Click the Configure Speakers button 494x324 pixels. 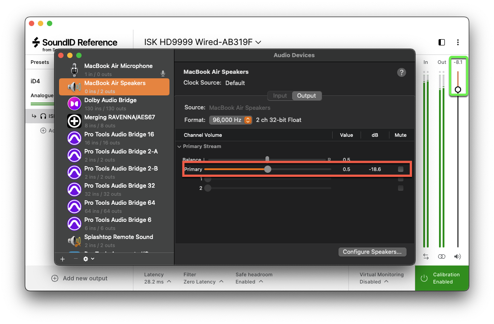[x=372, y=252]
